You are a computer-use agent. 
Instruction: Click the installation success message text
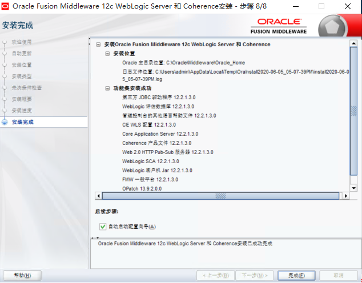185,244
